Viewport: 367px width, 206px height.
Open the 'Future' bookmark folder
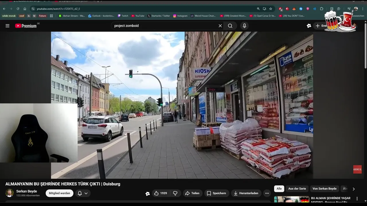point(42,16)
